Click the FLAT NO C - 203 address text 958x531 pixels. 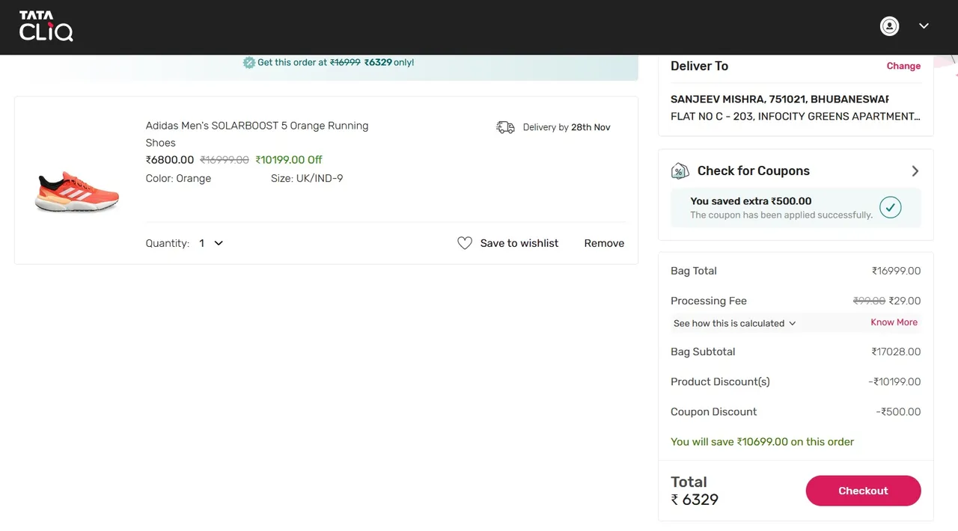[796, 117]
